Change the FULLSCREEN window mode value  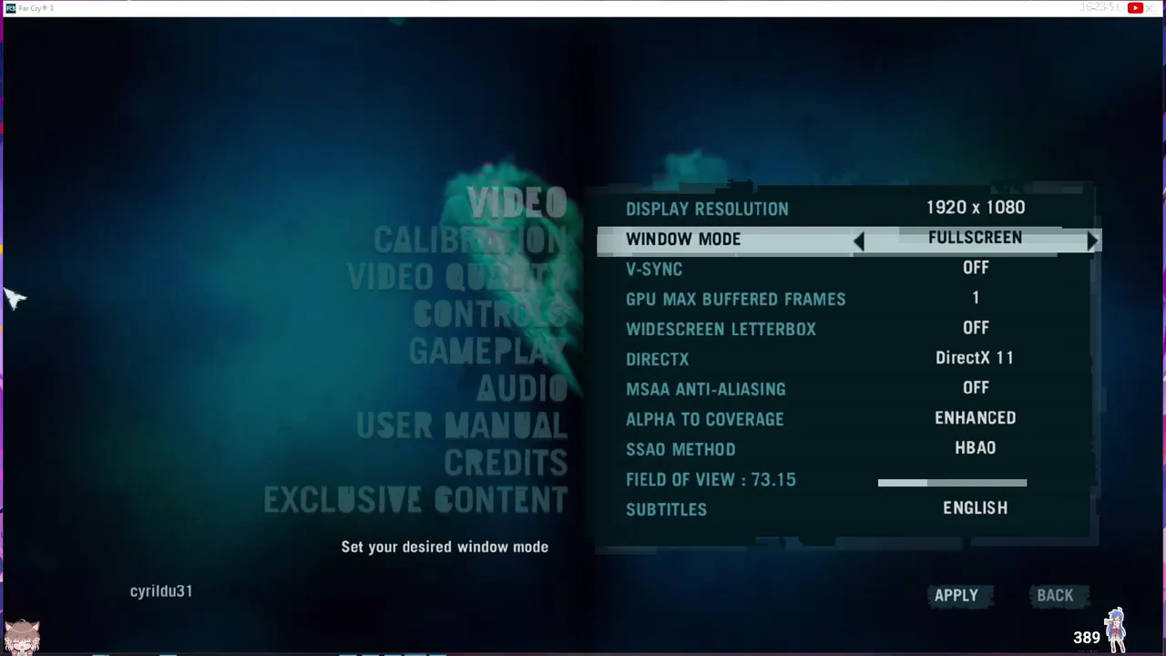click(x=975, y=238)
